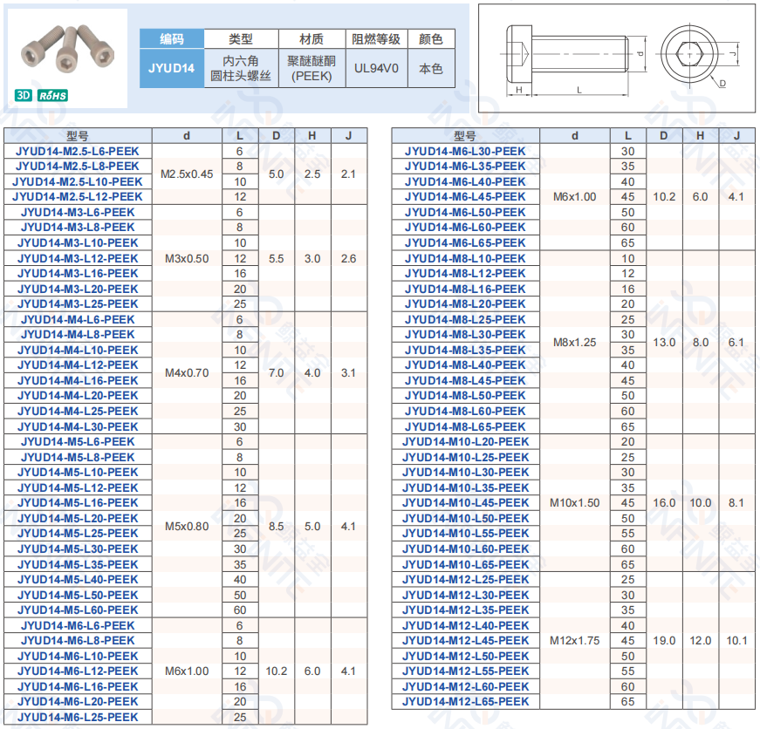Click the 聚醚醚酮 (PEEK) material cell

pyautogui.click(x=312, y=69)
